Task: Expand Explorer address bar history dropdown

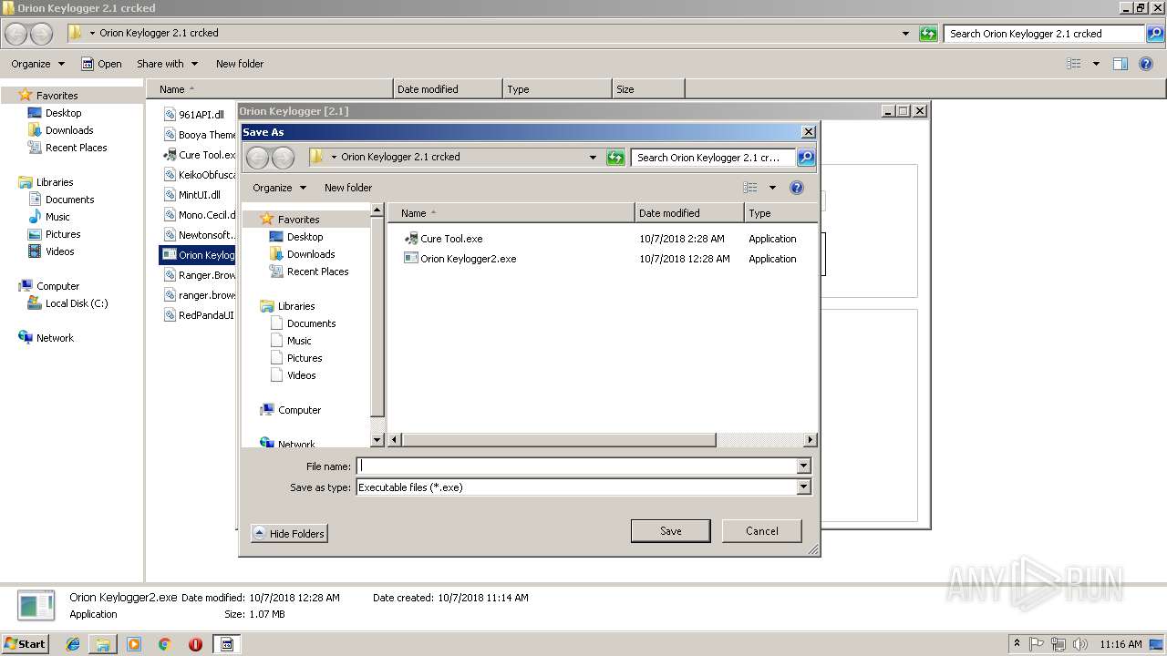Action: click(905, 34)
